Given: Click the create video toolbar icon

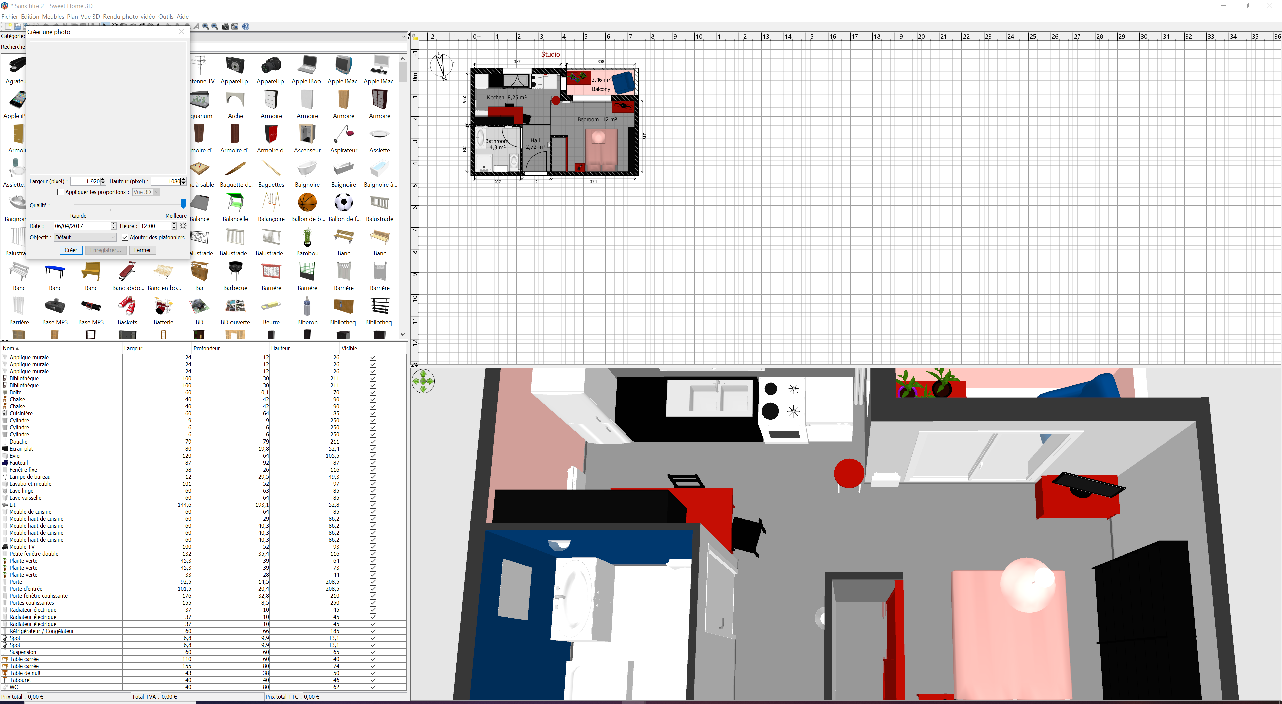Looking at the screenshot, I should point(235,27).
